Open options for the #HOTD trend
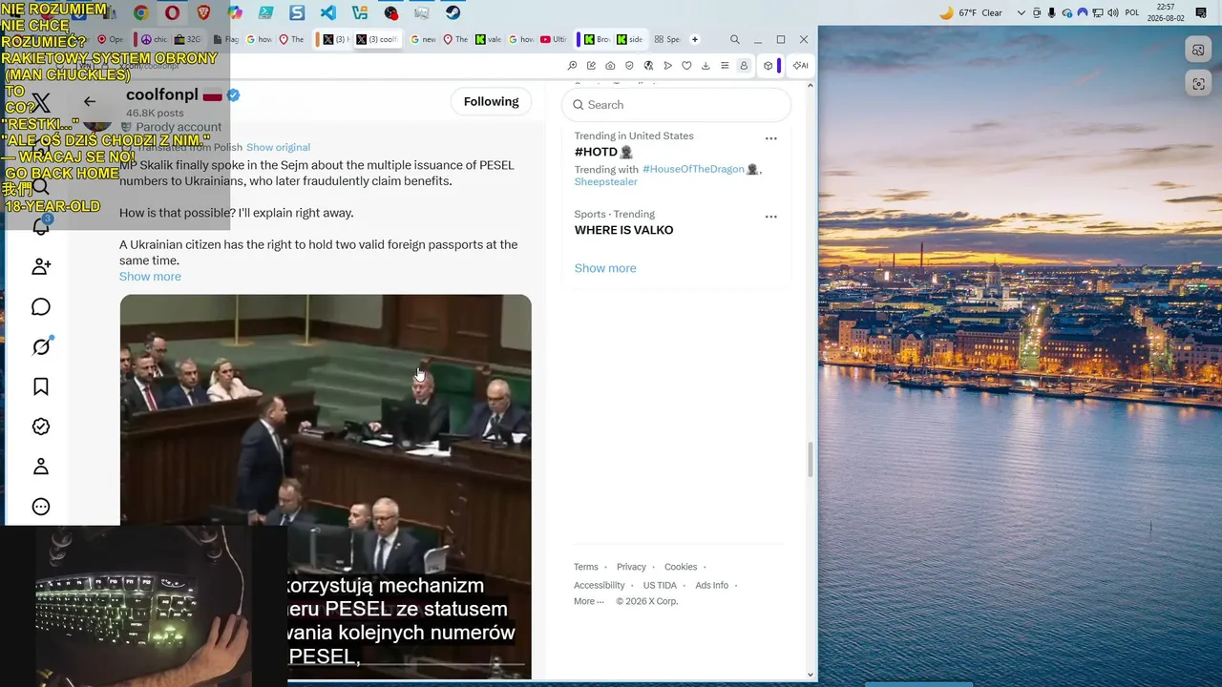 770,138
